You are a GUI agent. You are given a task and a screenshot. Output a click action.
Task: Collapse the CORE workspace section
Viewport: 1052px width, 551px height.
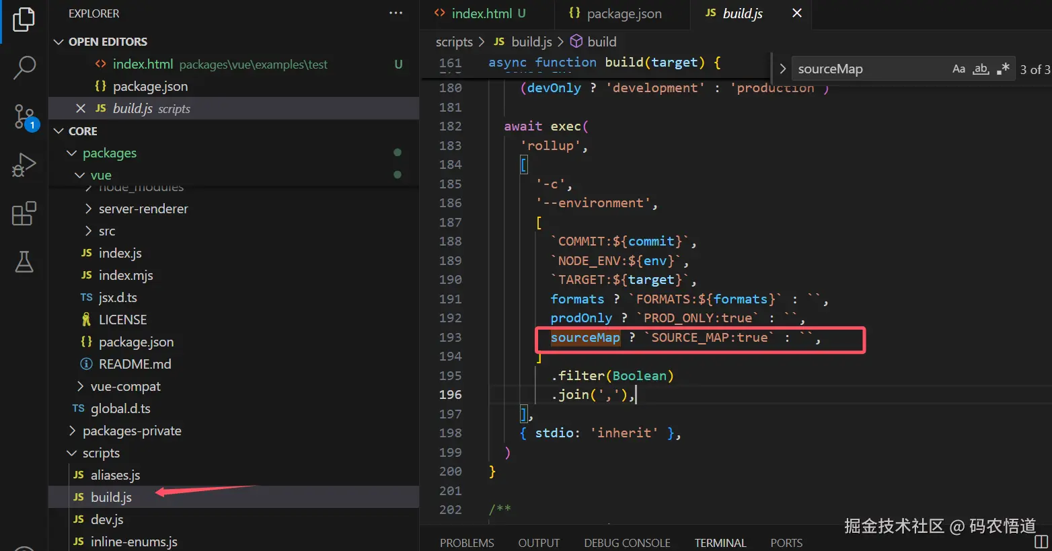tap(59, 131)
